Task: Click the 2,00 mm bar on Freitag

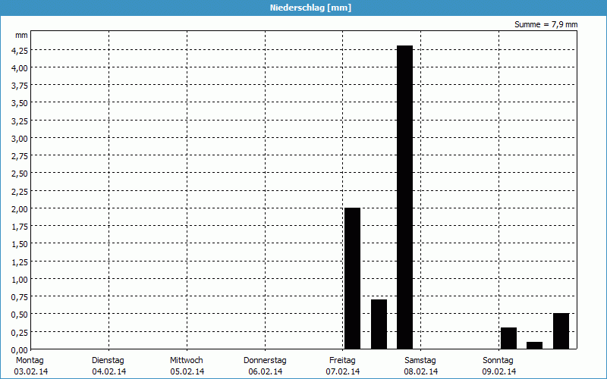Action: tap(352, 278)
